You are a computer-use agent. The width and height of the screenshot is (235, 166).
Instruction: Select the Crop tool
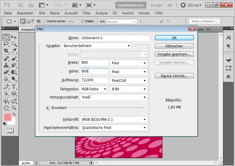pyautogui.click(x=6, y=51)
